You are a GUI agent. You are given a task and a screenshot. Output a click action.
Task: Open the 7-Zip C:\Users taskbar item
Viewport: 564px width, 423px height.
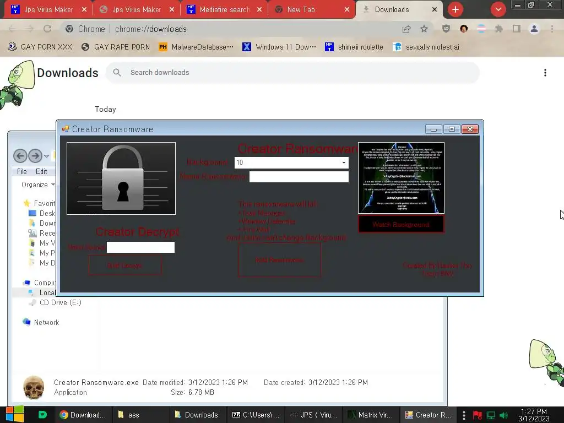(256, 415)
